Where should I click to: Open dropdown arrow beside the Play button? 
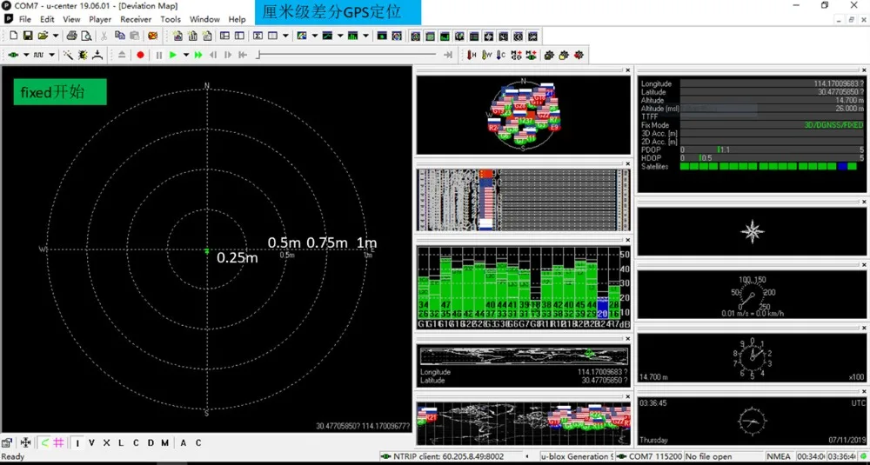(x=186, y=55)
